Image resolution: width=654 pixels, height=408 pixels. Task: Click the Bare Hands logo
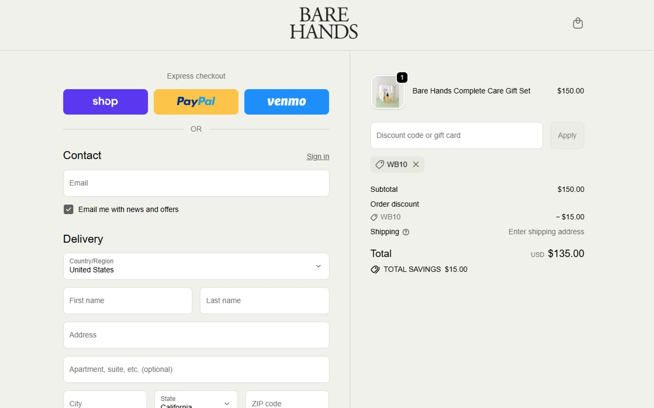(324, 23)
